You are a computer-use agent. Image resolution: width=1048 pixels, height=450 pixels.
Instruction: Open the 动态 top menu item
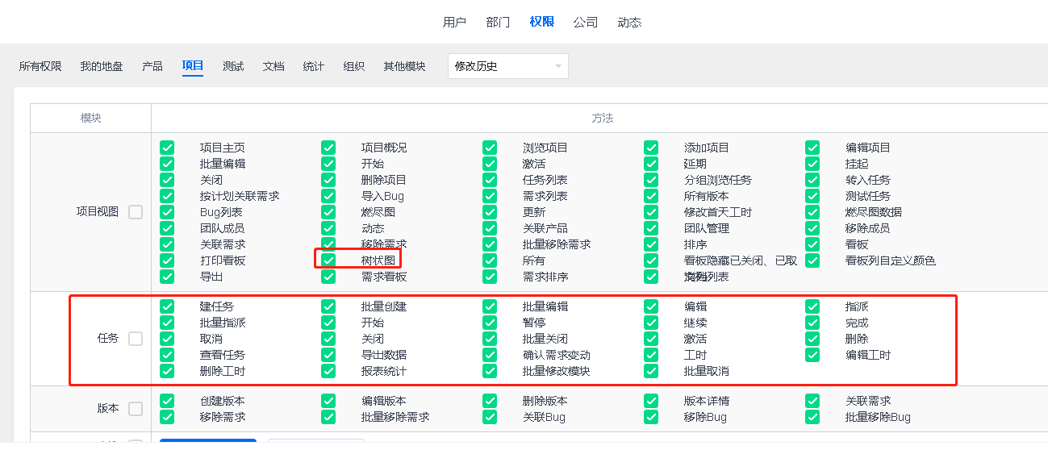[x=629, y=22]
